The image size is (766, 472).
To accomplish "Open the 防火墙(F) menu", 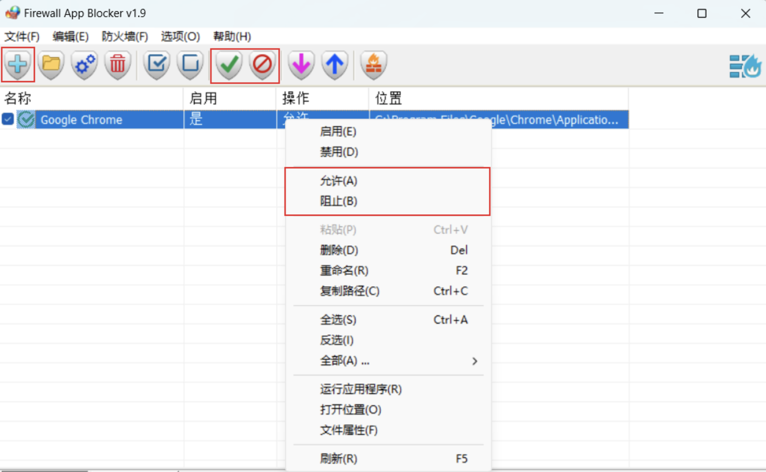I will pos(124,36).
